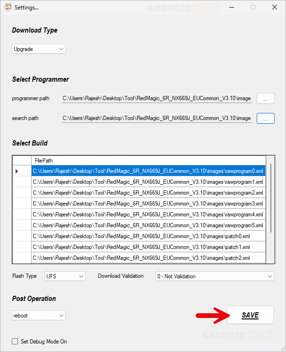
Task: Click the FilePath column header
Action: click(x=148, y=161)
